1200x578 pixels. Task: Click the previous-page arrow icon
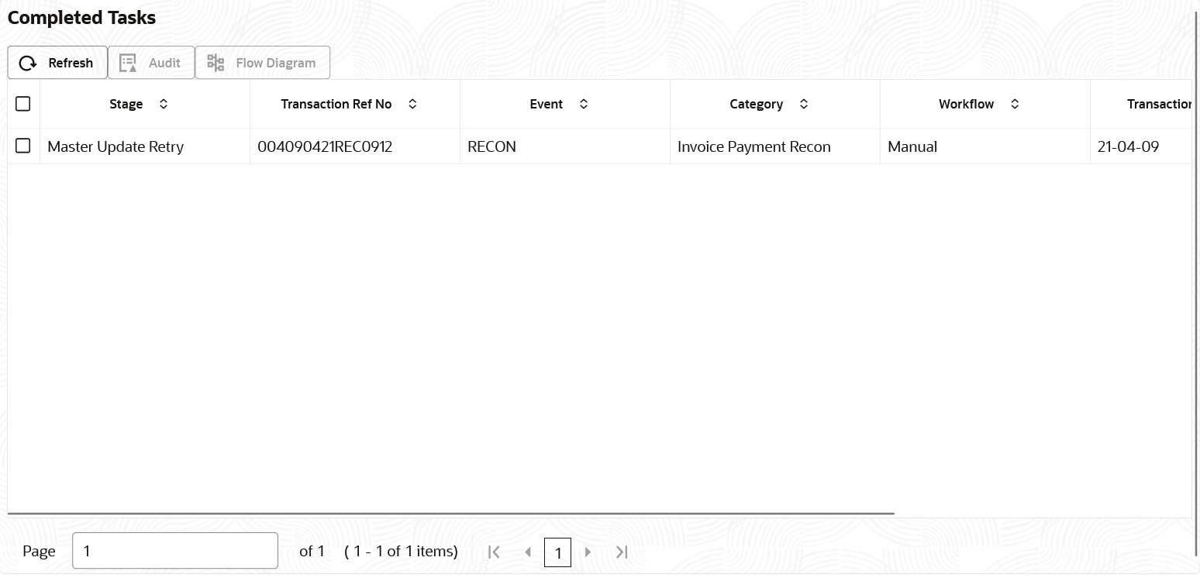pyautogui.click(x=528, y=552)
